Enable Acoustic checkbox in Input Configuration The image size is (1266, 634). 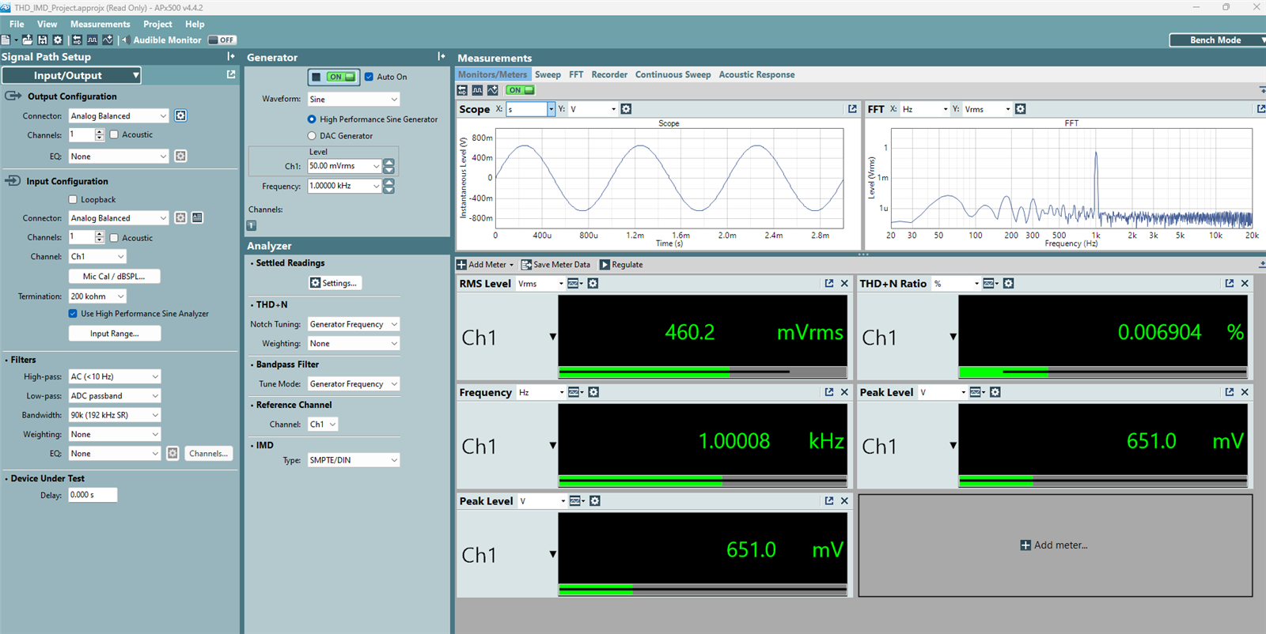pos(114,237)
